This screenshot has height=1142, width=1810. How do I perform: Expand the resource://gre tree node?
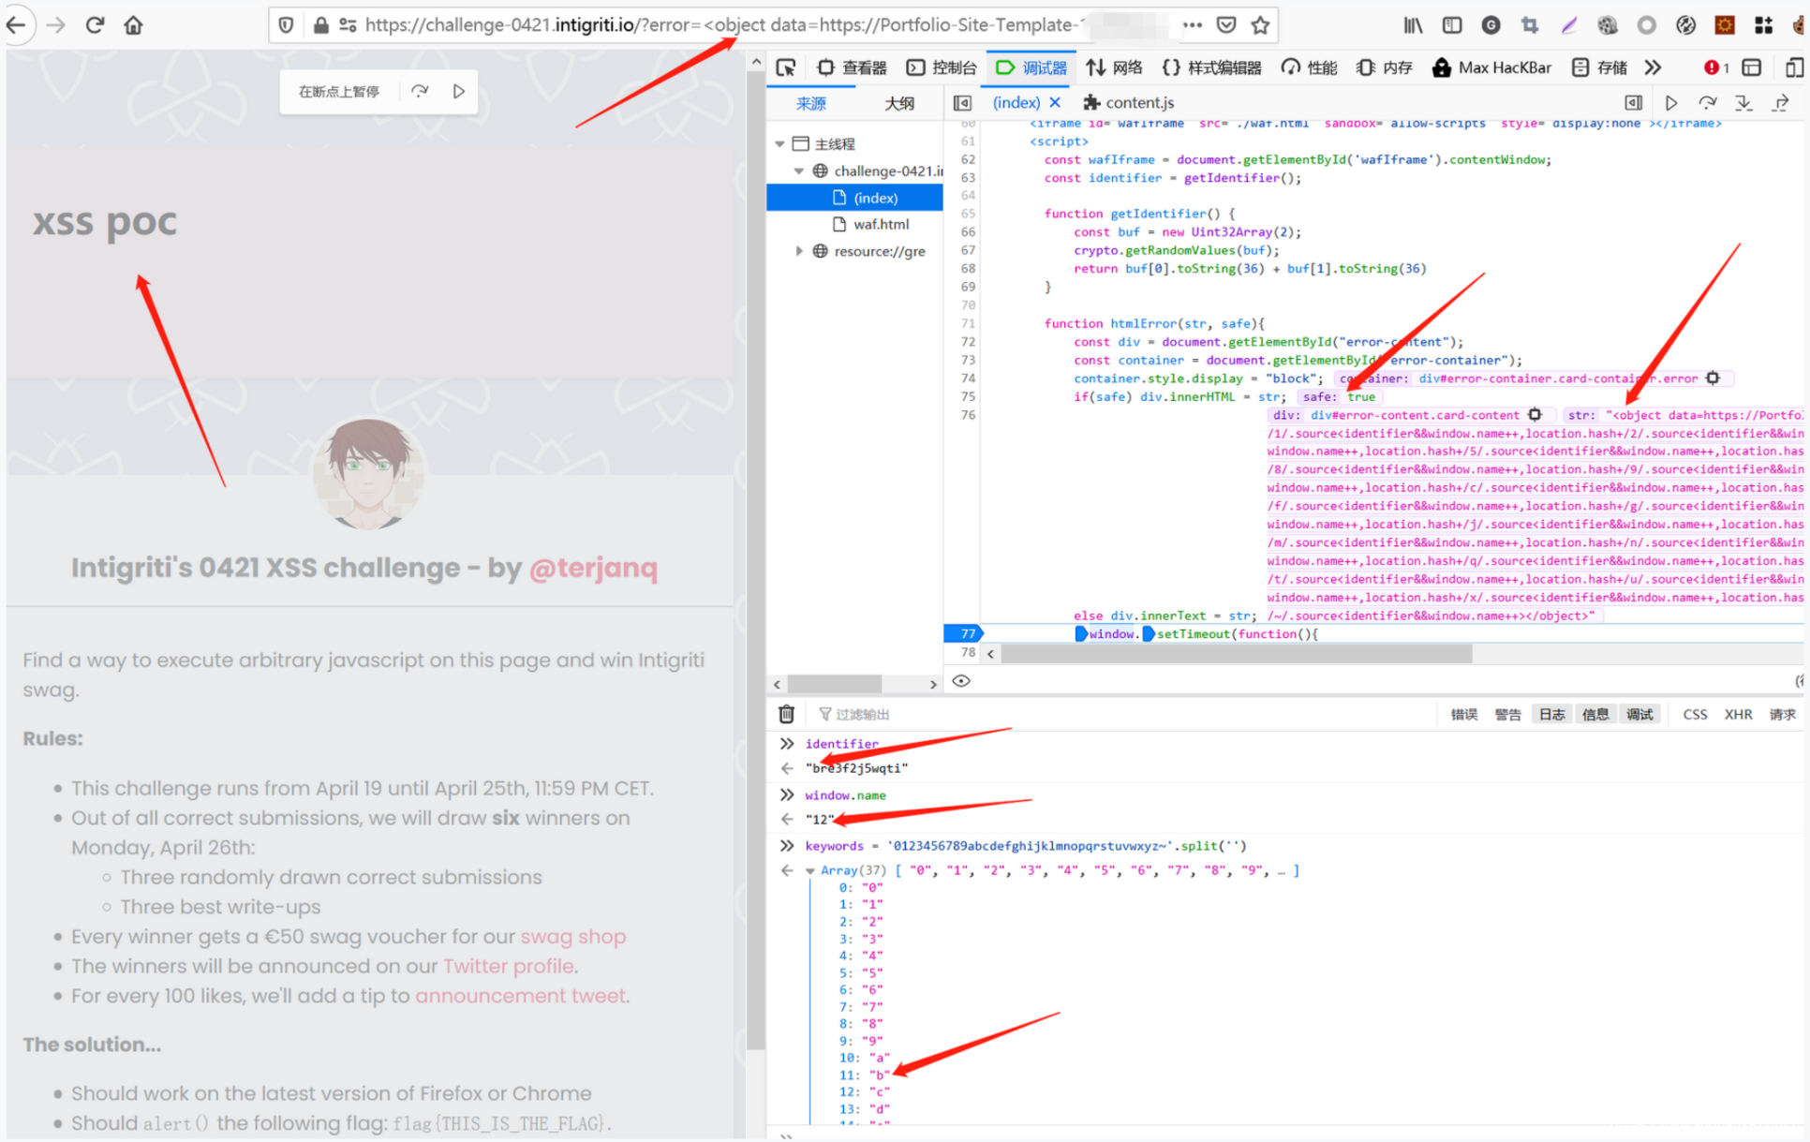(799, 251)
